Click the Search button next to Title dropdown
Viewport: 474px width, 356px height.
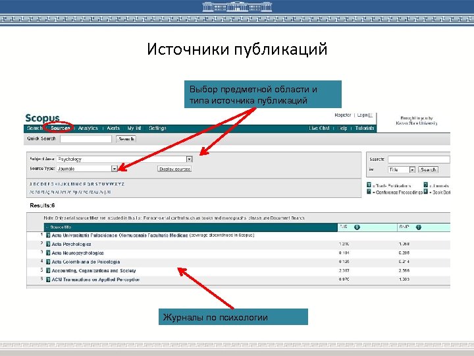click(x=429, y=169)
